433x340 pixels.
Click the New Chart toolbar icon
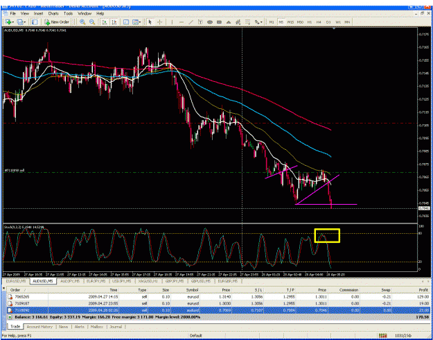pos(8,22)
